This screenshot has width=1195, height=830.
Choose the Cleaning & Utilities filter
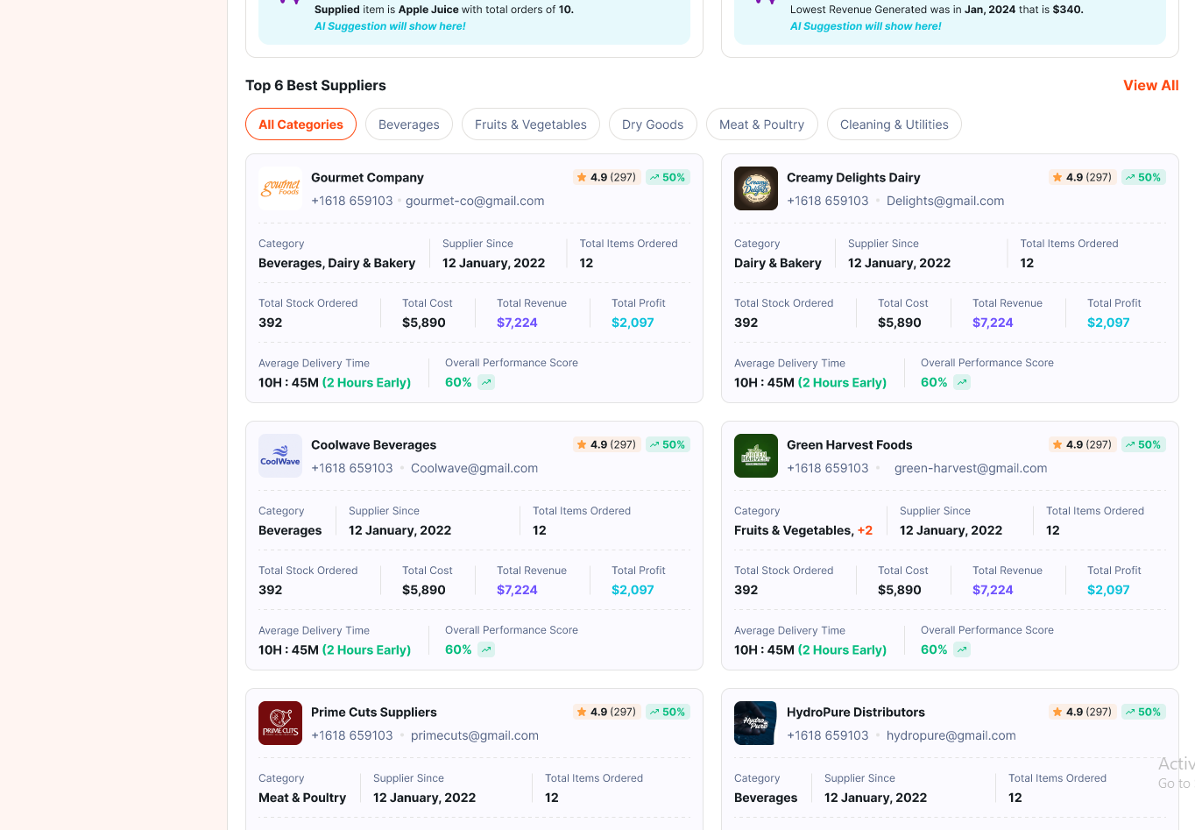click(894, 124)
